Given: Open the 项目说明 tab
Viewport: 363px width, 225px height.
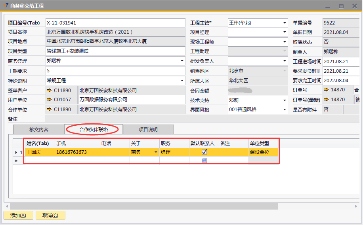Looking at the screenshot, I should point(148,129).
